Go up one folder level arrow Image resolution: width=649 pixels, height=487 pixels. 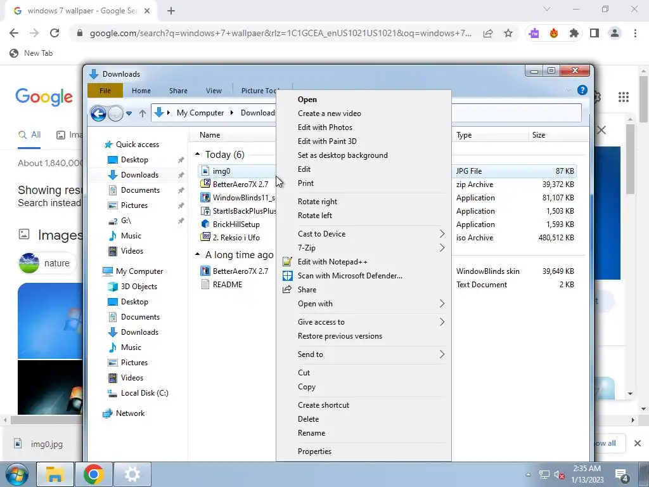143,113
